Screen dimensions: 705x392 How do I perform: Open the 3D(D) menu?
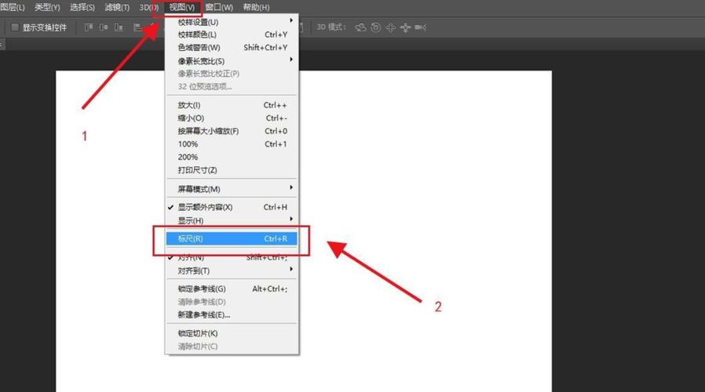click(x=149, y=7)
